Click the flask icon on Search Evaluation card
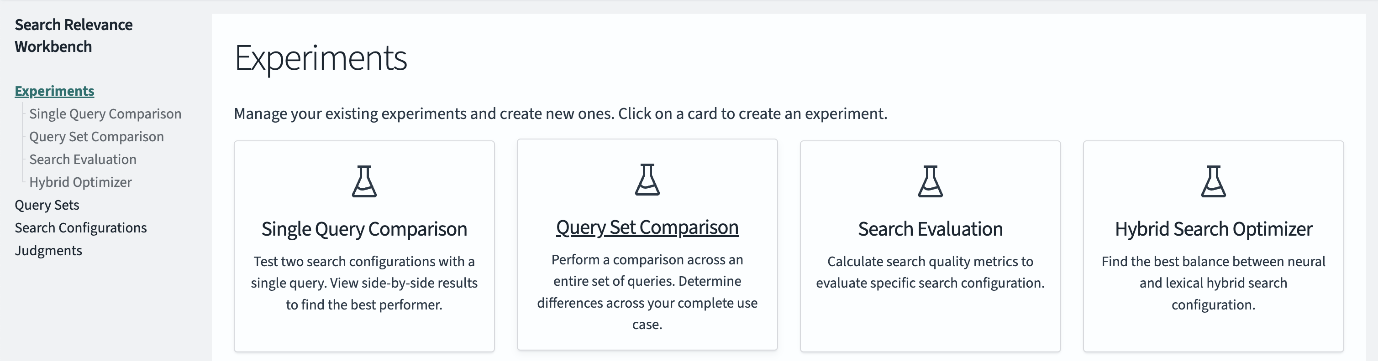This screenshot has height=361, width=1378. coord(930,181)
